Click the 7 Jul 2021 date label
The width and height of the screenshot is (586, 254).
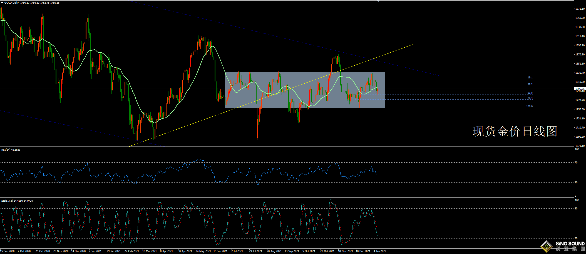click(237, 251)
